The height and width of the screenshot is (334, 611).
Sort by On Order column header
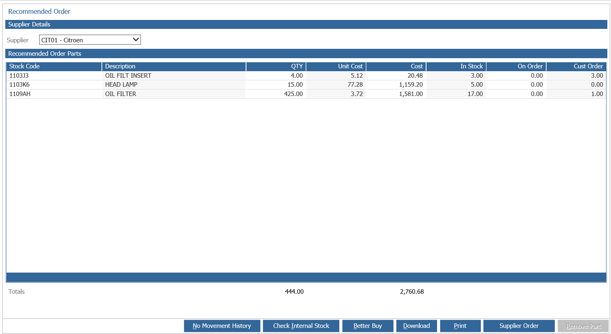click(516, 66)
